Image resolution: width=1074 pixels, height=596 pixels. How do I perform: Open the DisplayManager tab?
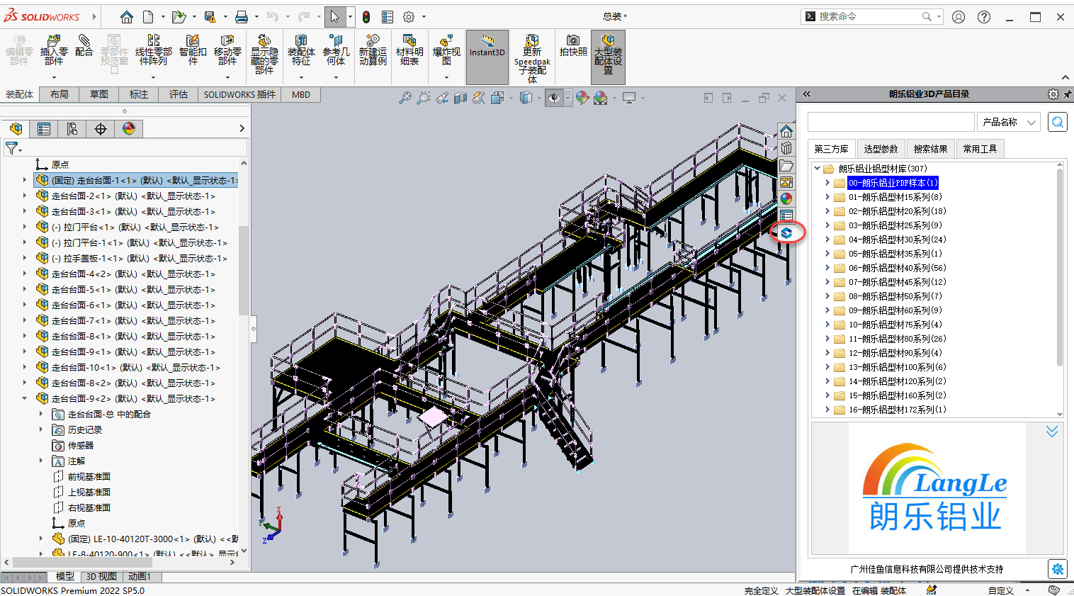coord(129,128)
